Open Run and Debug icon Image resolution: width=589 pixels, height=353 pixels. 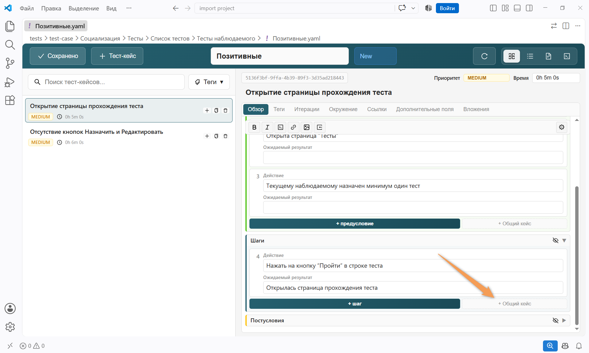[10, 82]
